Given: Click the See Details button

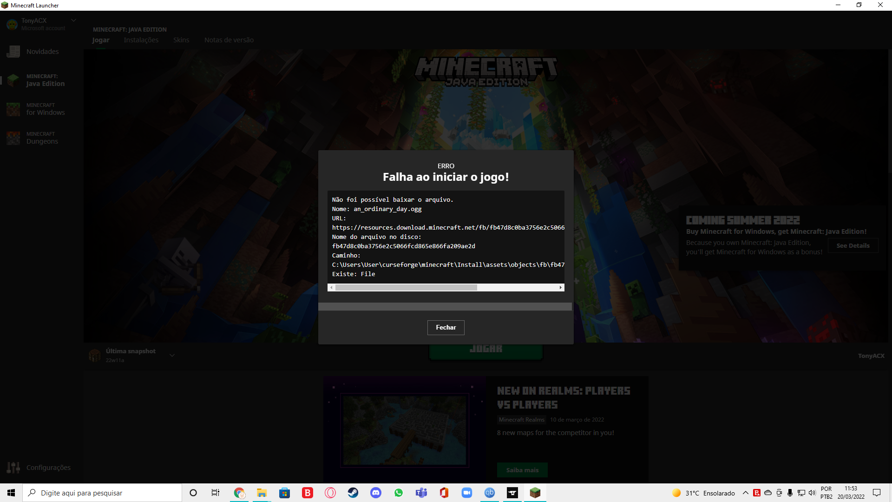Looking at the screenshot, I should [853, 245].
